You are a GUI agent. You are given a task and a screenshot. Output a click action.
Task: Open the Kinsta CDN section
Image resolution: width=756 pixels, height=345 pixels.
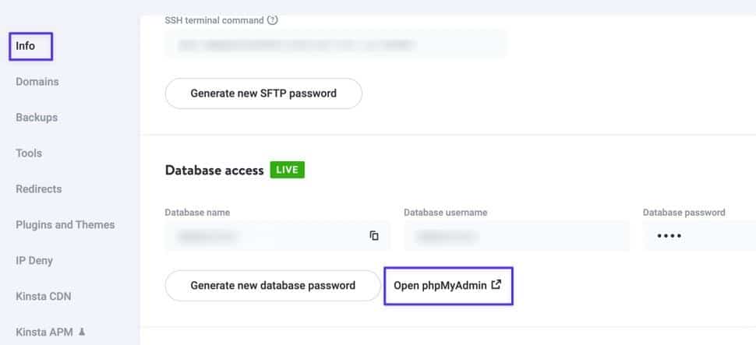pos(44,297)
